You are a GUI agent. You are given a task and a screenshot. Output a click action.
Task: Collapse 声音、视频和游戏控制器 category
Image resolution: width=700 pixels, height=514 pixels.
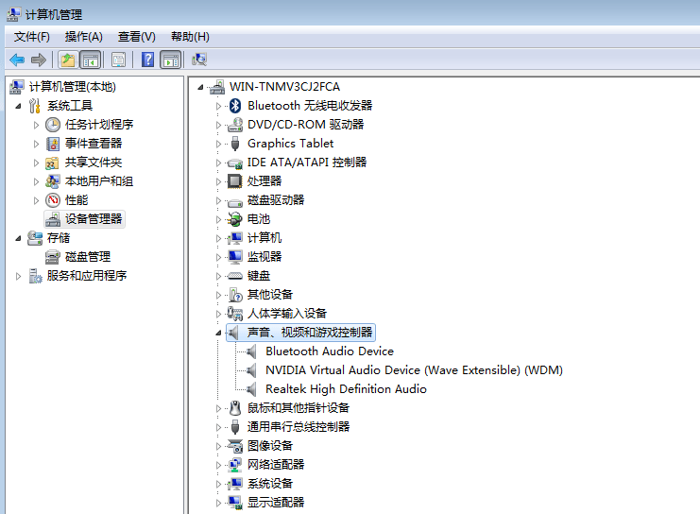(x=218, y=333)
